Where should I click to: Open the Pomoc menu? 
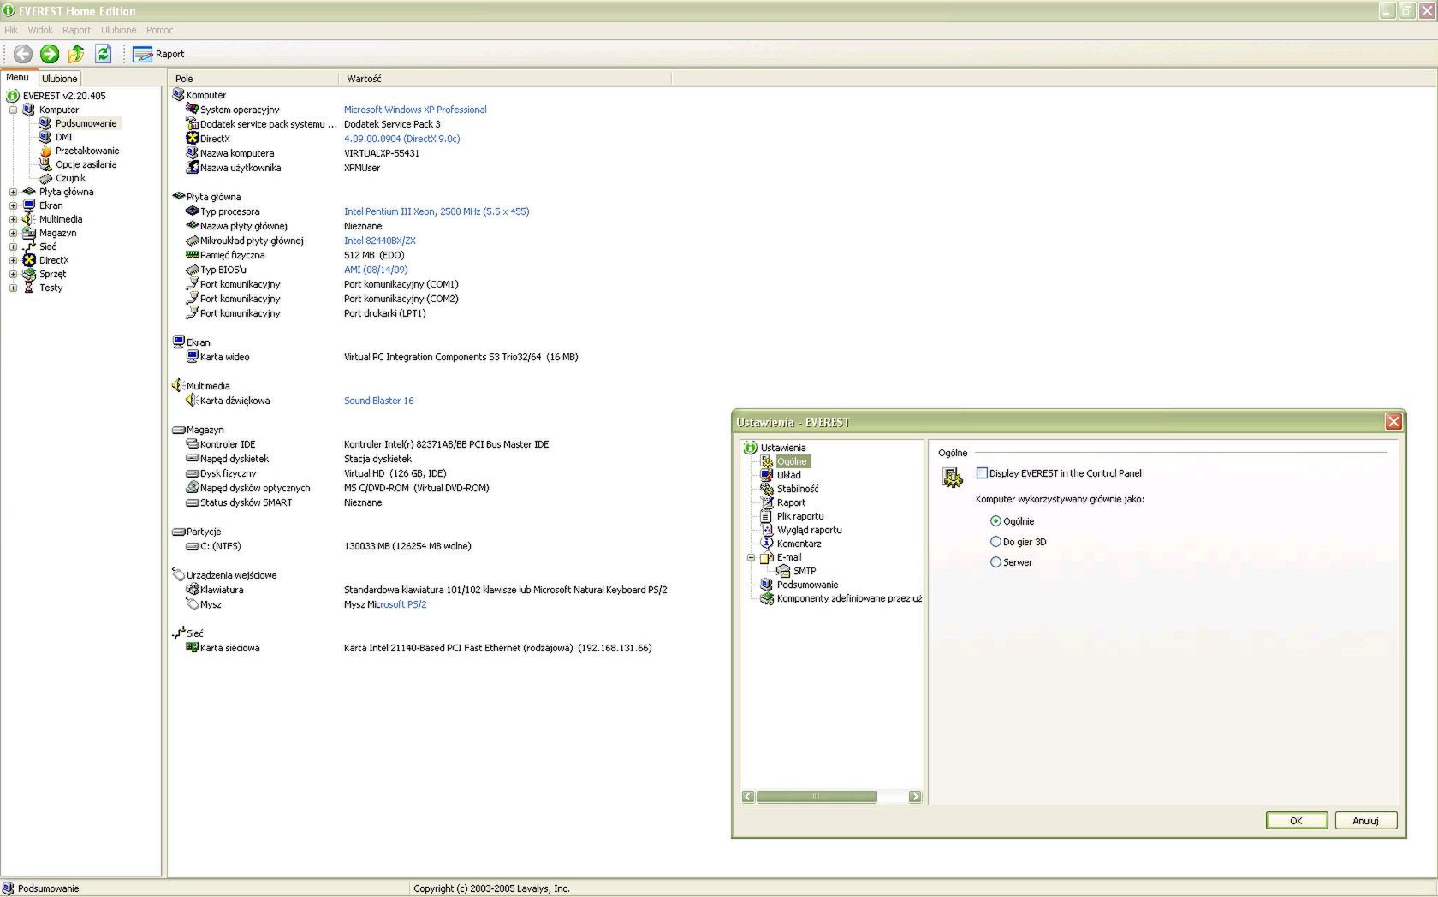click(159, 30)
